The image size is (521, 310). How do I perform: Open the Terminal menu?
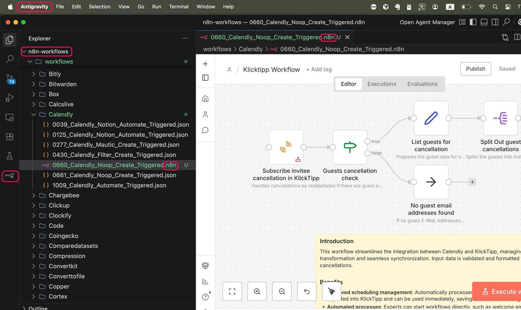pos(179,7)
